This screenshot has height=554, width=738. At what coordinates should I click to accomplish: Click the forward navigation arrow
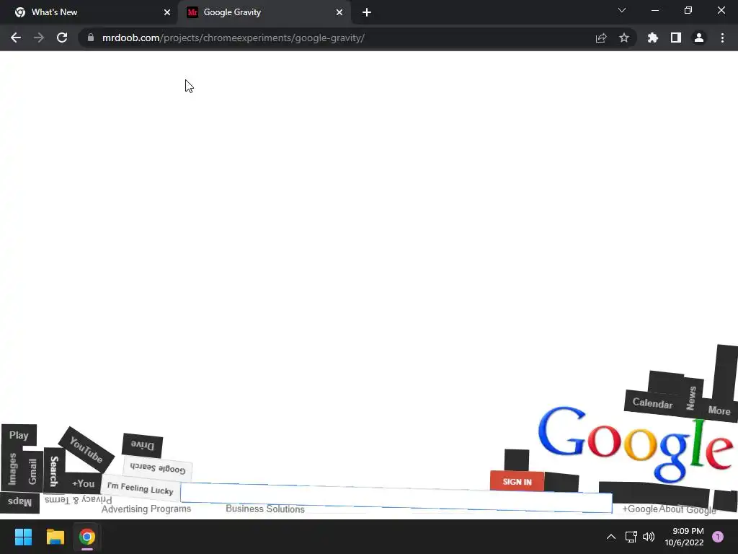[39, 38]
